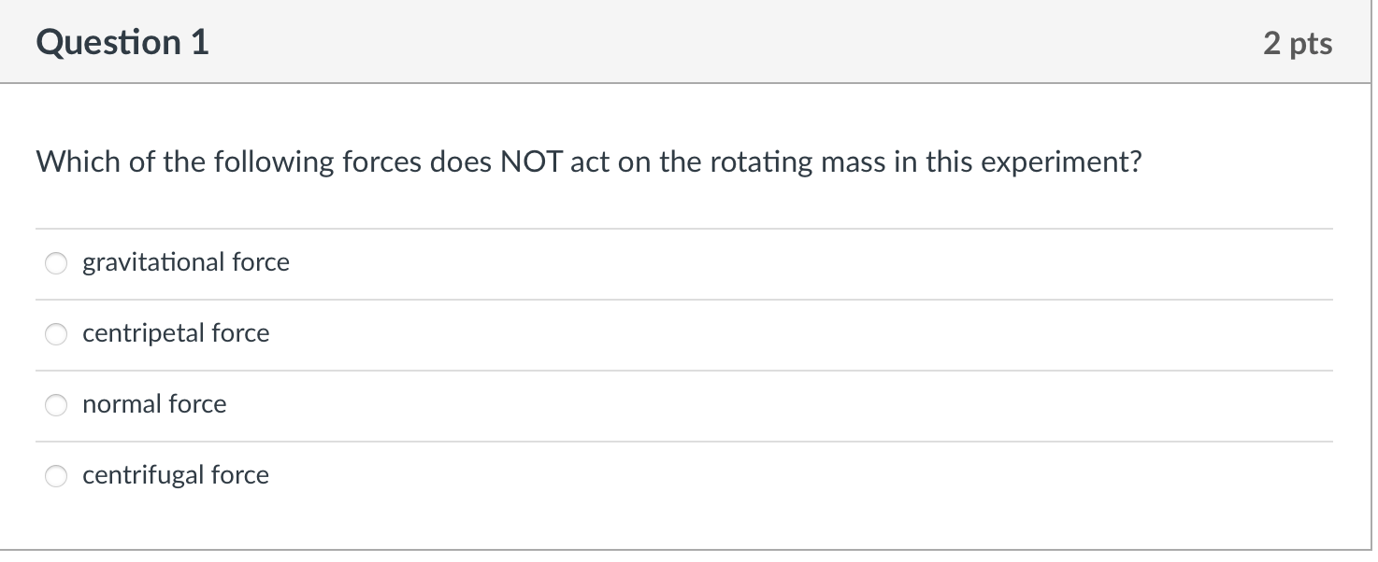
Task: Click the first answer option row
Action: point(374,263)
